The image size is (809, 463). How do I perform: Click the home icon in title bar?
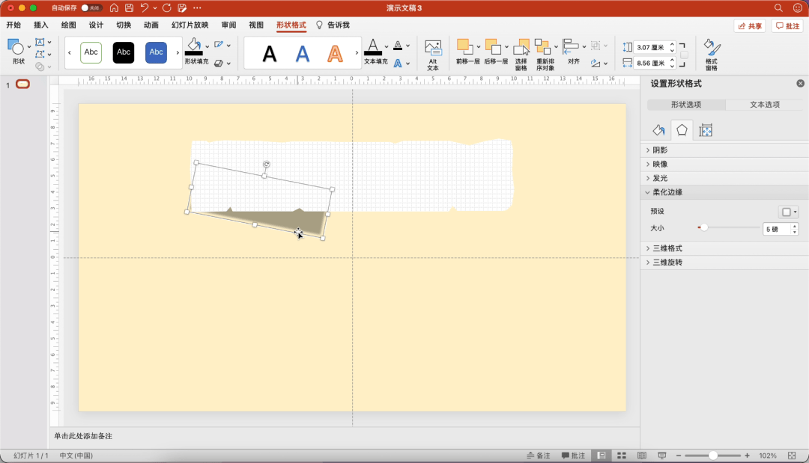[114, 7]
